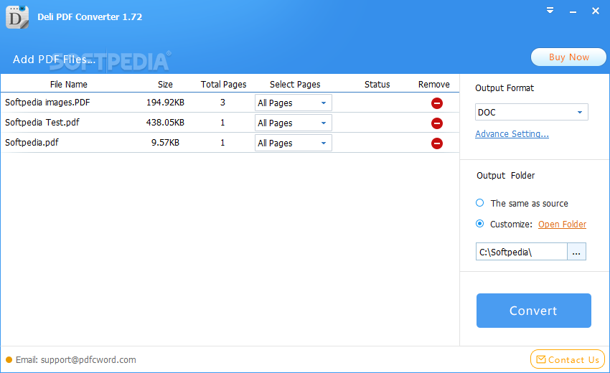Select 'The same as source' radio button

[479, 203]
